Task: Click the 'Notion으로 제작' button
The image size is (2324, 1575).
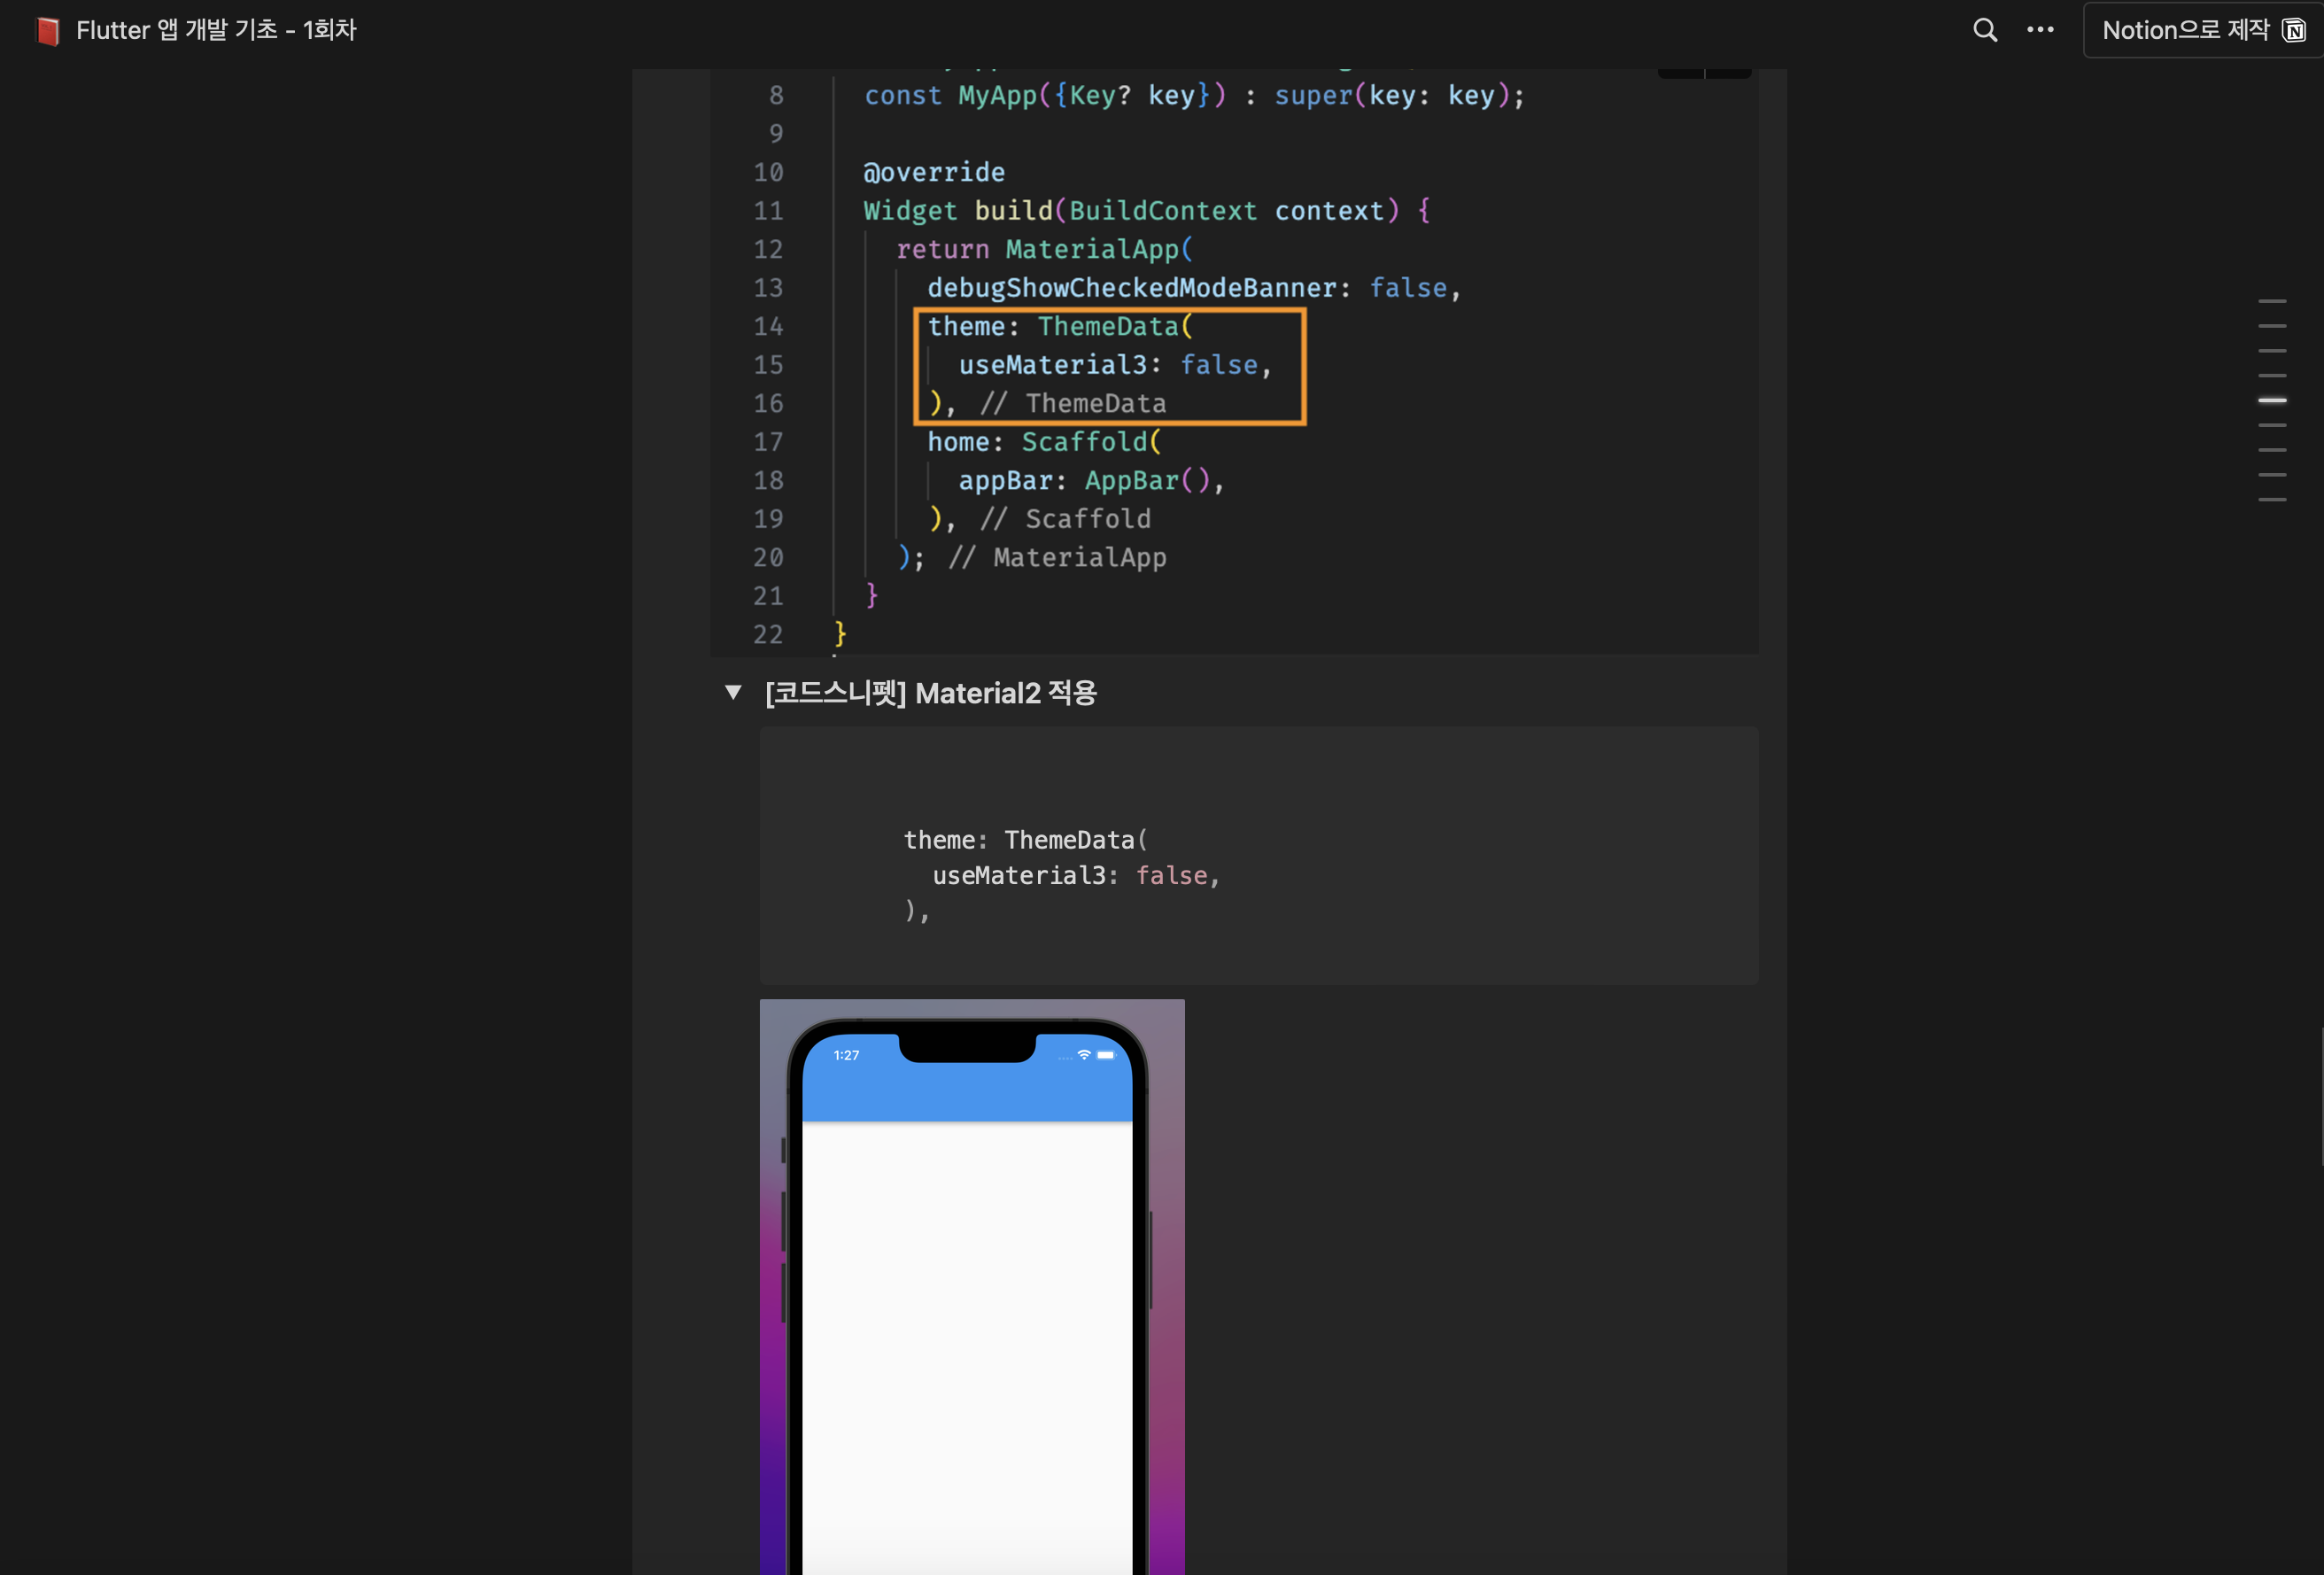Action: (x=2203, y=30)
